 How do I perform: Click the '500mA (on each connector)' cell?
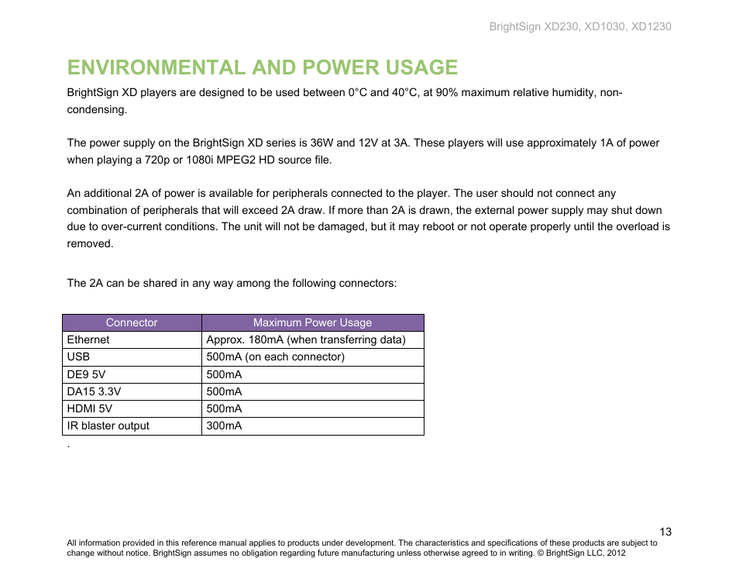[x=313, y=357]
